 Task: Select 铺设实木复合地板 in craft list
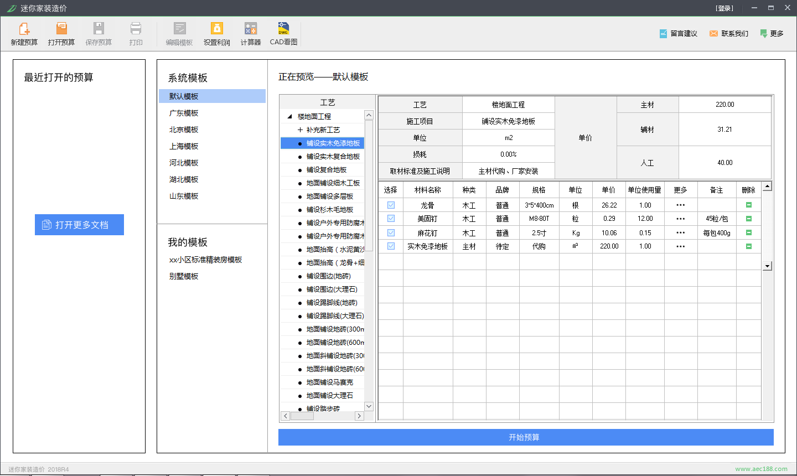coord(333,157)
